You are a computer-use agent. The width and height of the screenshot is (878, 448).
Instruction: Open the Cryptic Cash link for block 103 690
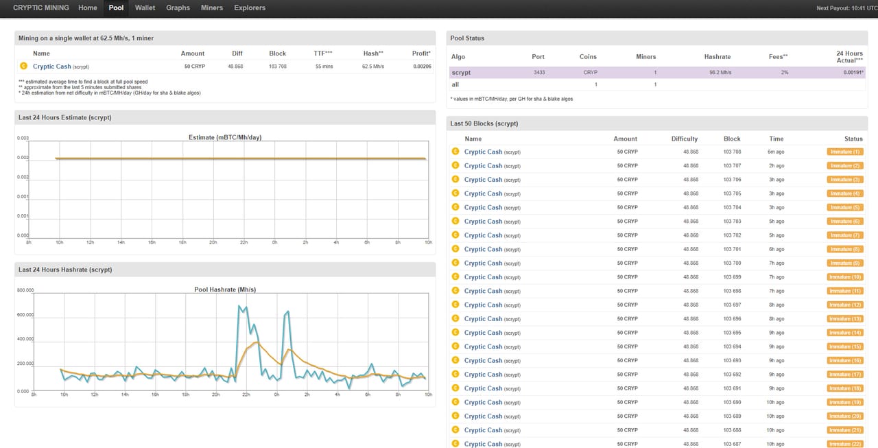[x=483, y=402]
